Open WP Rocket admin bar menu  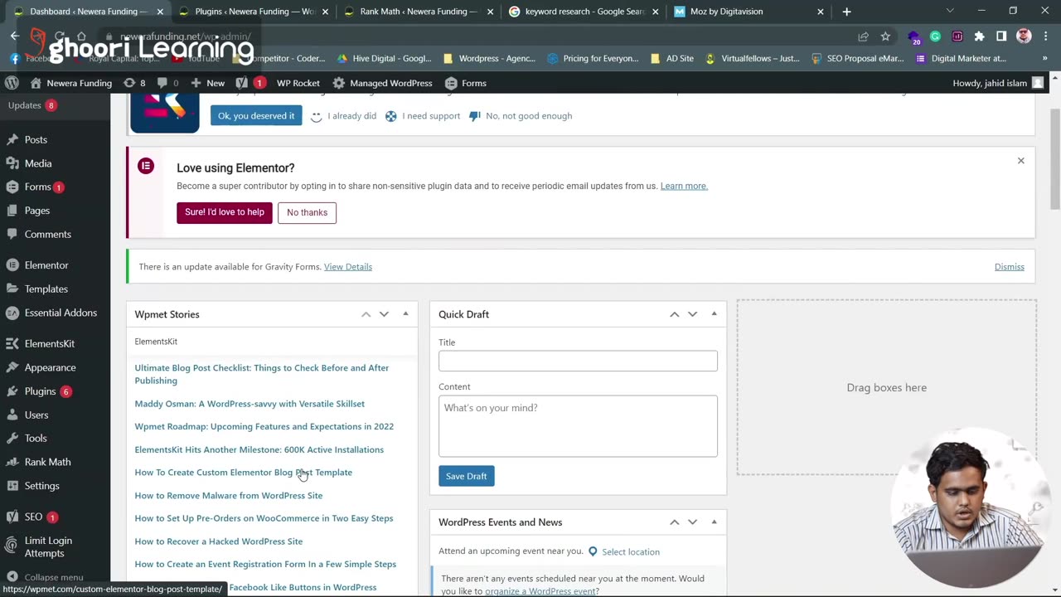(298, 83)
